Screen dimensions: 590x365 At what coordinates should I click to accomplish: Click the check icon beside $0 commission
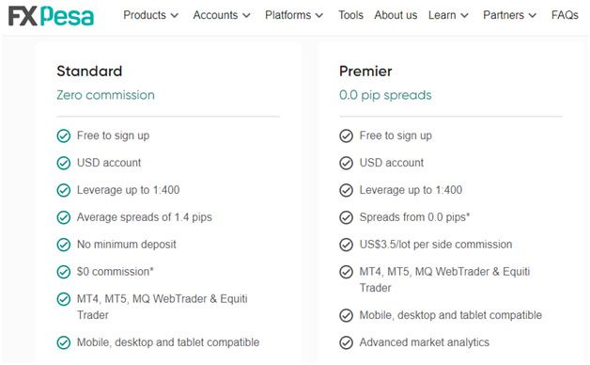64,272
